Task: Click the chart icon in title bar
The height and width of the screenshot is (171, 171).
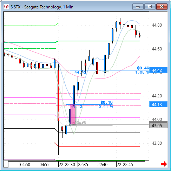Action: (6, 7)
